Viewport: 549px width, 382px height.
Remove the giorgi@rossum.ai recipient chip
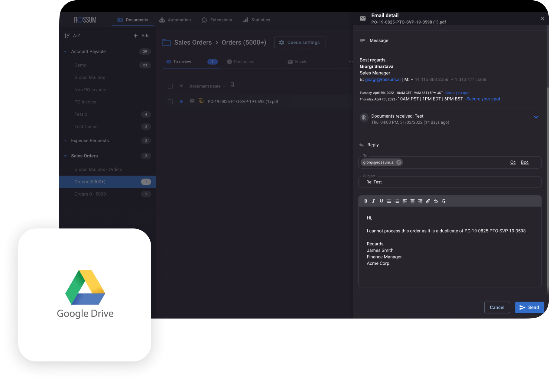click(x=399, y=162)
